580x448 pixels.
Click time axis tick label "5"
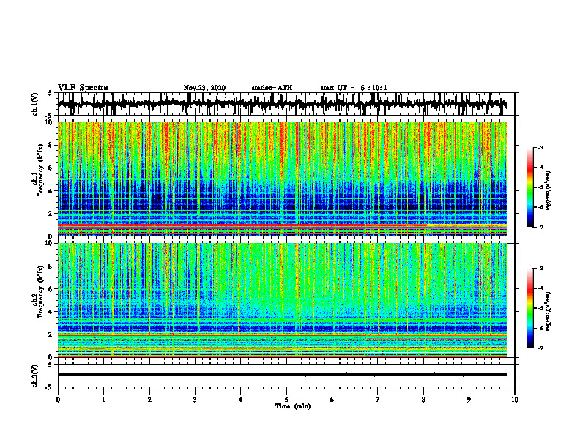(x=286, y=400)
